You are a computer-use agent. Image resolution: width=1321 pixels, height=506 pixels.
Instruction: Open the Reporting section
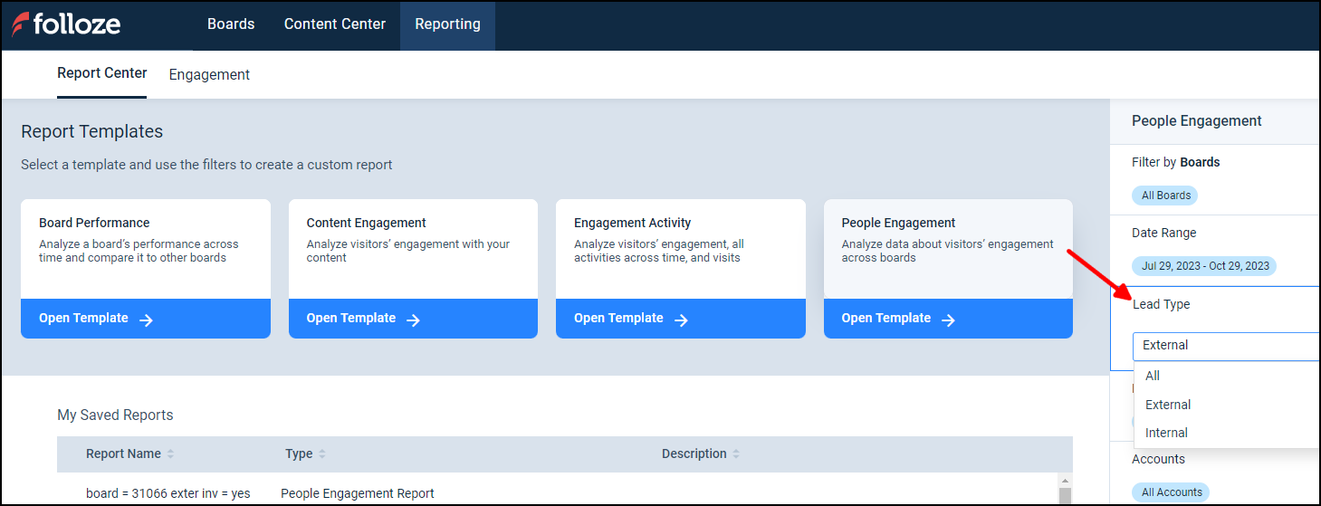tap(447, 24)
